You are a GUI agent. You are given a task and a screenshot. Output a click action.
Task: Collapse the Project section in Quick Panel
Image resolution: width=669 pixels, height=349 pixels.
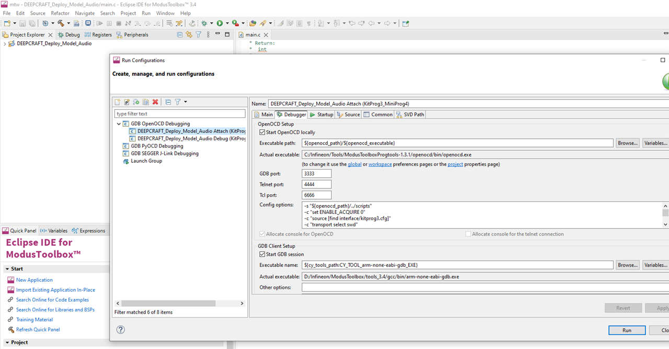click(7, 342)
